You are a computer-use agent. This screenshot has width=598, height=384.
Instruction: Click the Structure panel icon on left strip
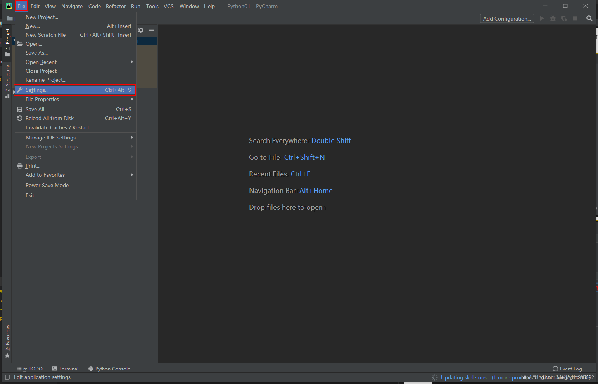coord(7,96)
